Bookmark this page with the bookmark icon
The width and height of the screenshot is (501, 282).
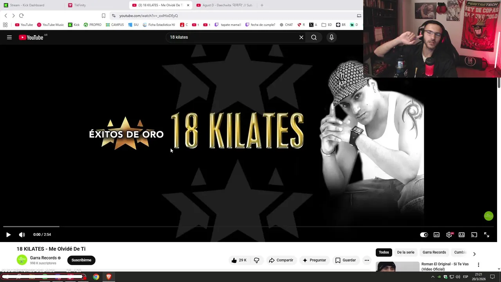(103, 16)
